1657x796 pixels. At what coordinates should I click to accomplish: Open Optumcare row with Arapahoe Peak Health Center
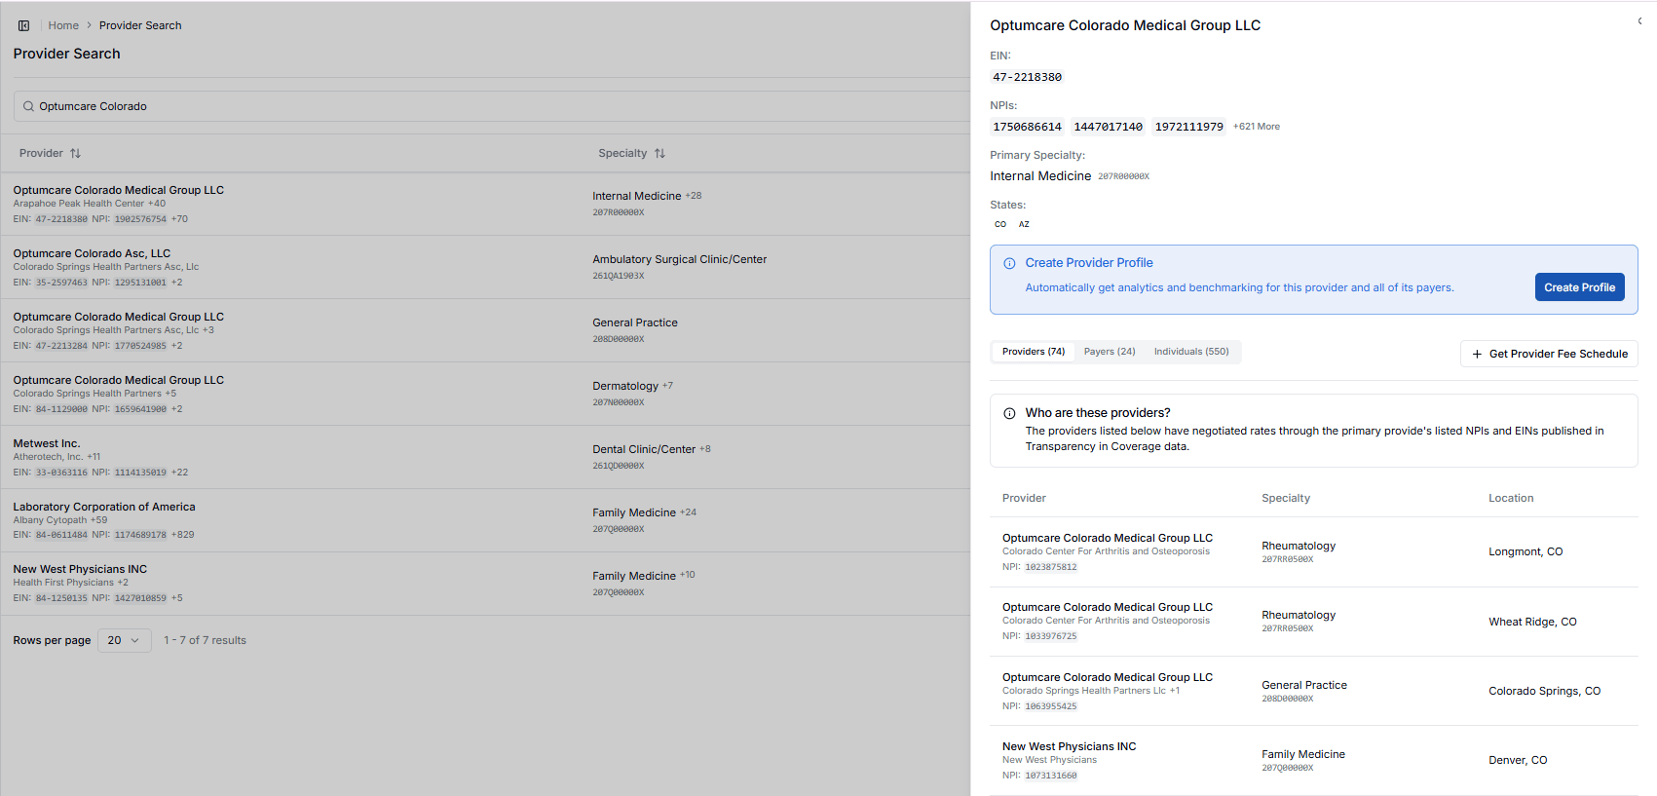[485, 204]
